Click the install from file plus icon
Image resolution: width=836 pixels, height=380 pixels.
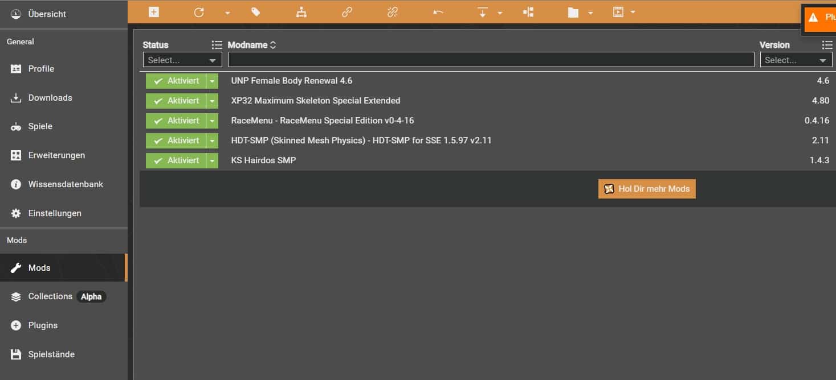tap(154, 12)
